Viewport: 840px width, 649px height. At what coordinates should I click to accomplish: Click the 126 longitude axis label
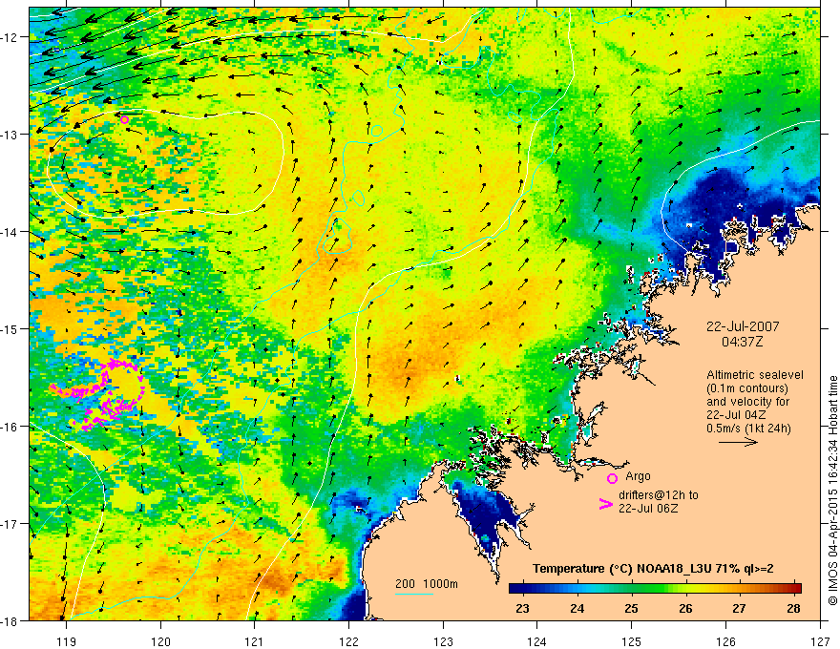click(x=725, y=641)
